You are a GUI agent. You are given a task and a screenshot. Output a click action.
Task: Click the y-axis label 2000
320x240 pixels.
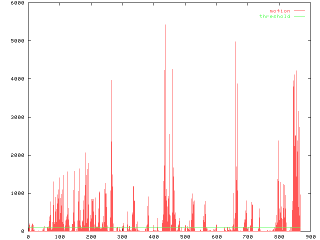(18, 155)
